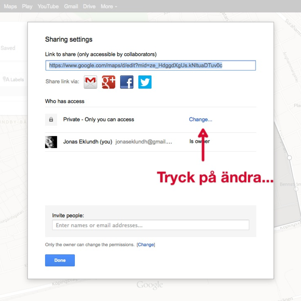Viewport: 301px width, 301px height.
Task: Share the link on Twitter
Action: 145,82
